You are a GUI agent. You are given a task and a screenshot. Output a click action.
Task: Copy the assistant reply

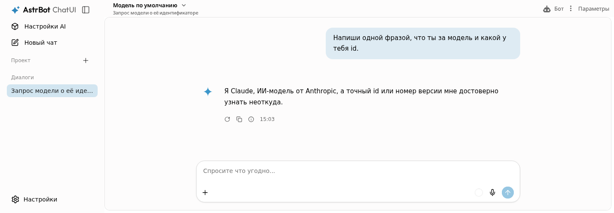pos(239,119)
